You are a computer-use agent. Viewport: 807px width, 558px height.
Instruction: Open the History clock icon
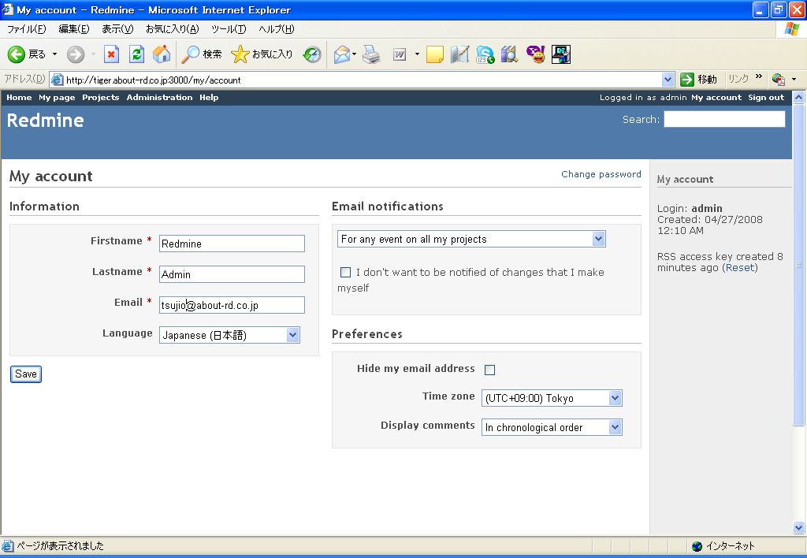[312, 54]
